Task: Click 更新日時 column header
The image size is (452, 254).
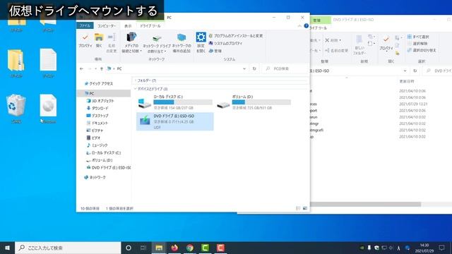Action: pyautogui.click(x=407, y=82)
